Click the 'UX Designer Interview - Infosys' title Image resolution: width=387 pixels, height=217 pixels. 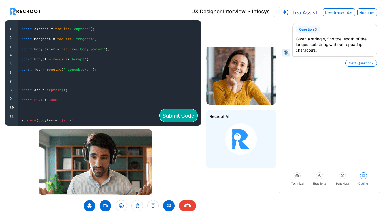230,12
